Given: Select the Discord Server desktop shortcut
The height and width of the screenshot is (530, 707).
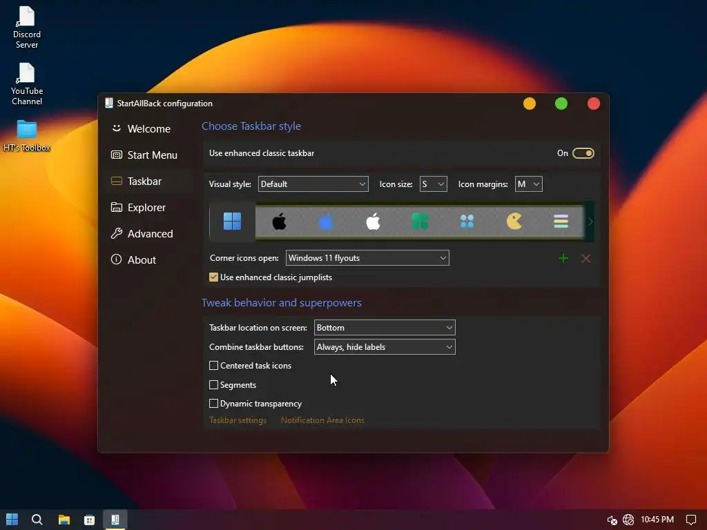Looking at the screenshot, I should [x=27, y=28].
